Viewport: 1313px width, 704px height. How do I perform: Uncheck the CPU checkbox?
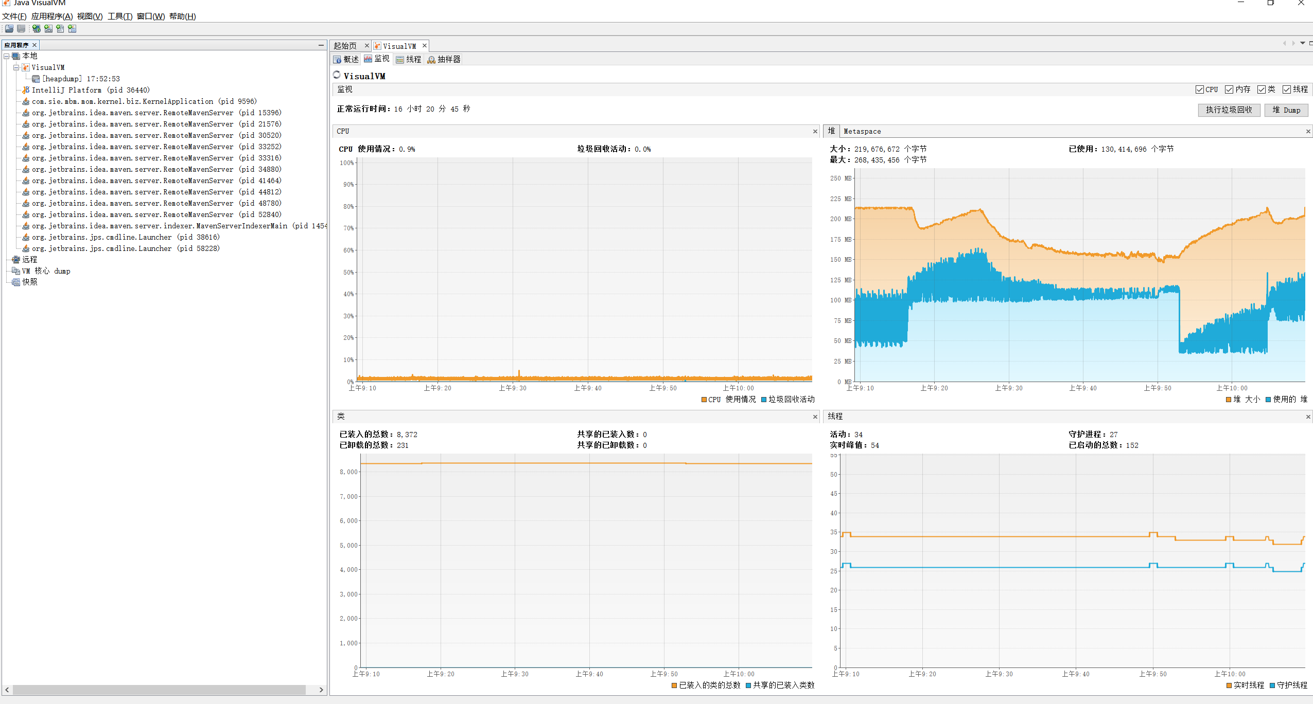click(x=1200, y=89)
